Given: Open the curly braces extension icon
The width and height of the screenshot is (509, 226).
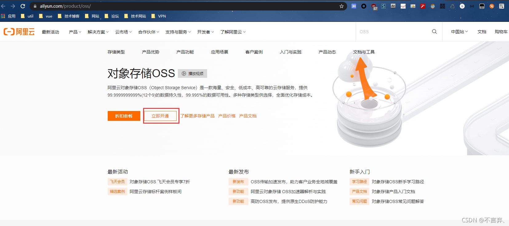Looking at the screenshot, I should click(472, 6).
